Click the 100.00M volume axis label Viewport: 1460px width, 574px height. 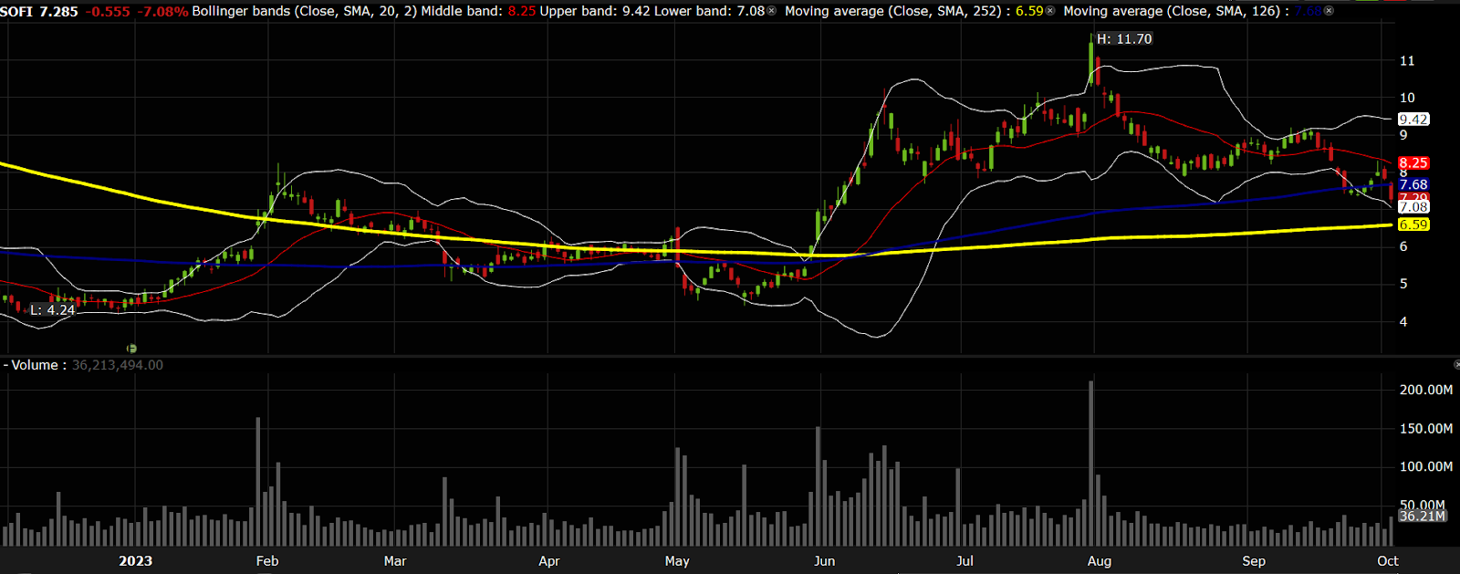tap(1426, 466)
